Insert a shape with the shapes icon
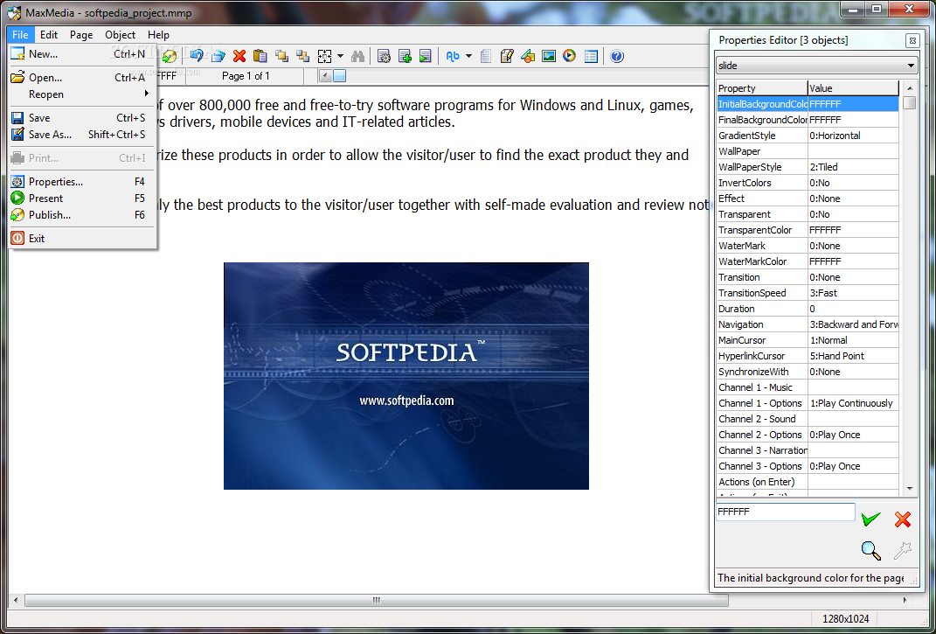This screenshot has width=936, height=634. click(528, 56)
